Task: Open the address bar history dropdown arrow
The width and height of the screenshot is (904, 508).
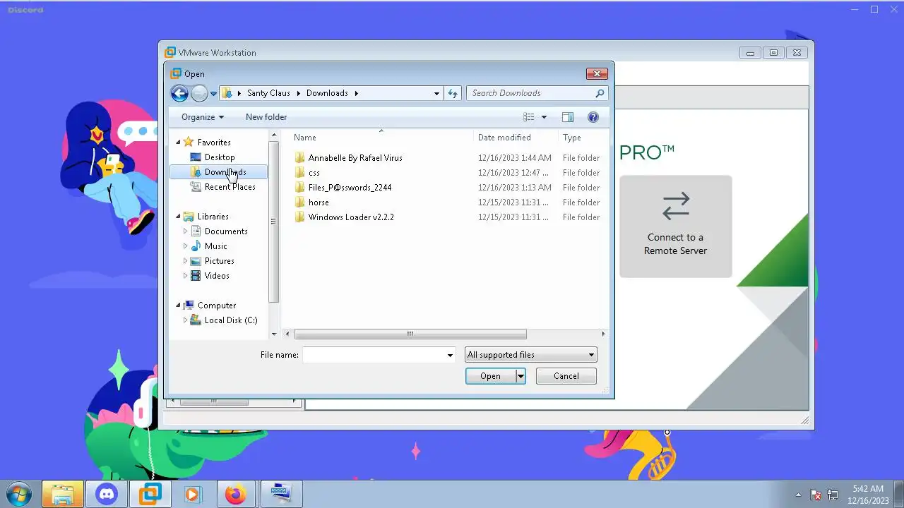Action: click(x=436, y=93)
